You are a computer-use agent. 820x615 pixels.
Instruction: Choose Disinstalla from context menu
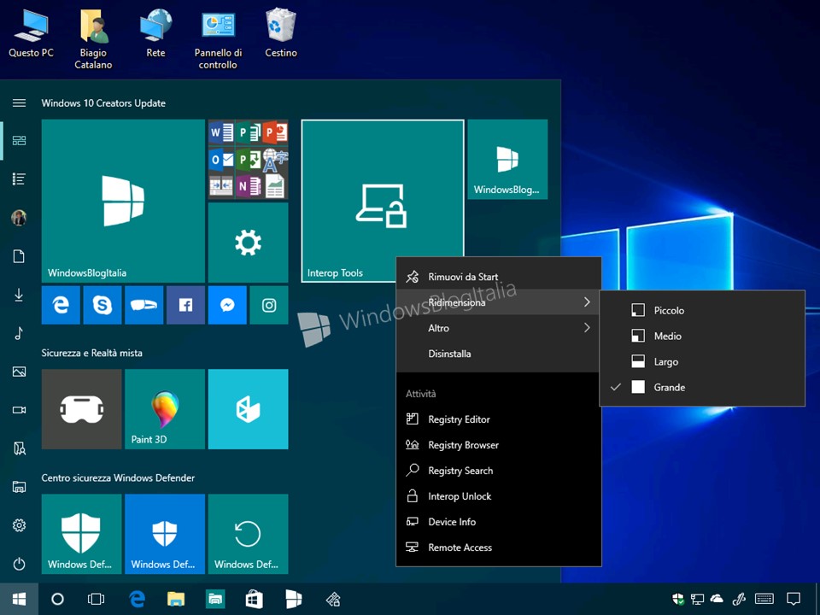tap(498, 354)
